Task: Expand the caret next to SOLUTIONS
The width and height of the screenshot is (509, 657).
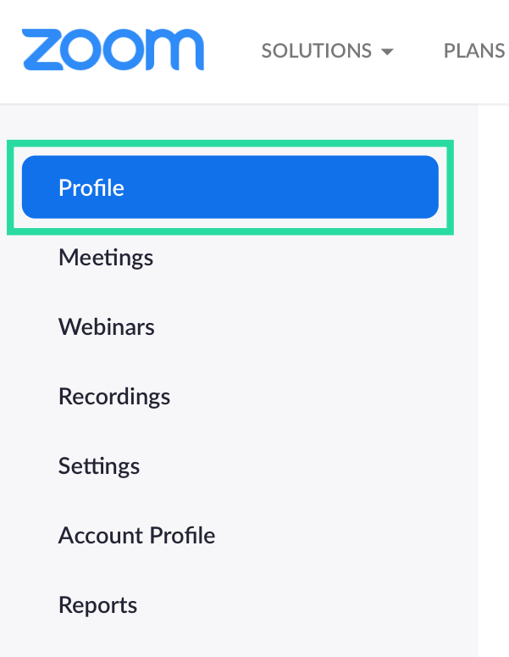Action: tap(387, 52)
